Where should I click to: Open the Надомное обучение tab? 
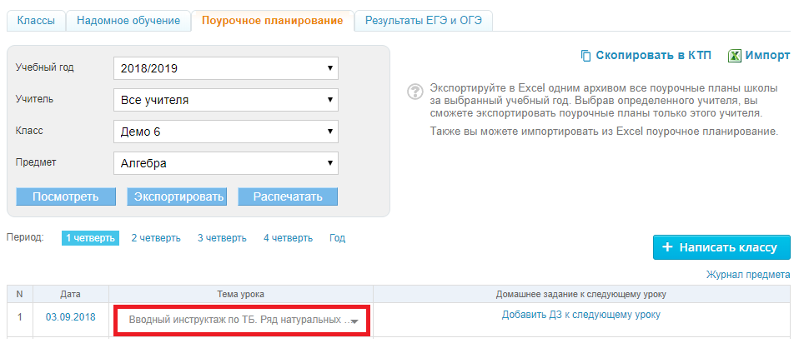tap(128, 21)
